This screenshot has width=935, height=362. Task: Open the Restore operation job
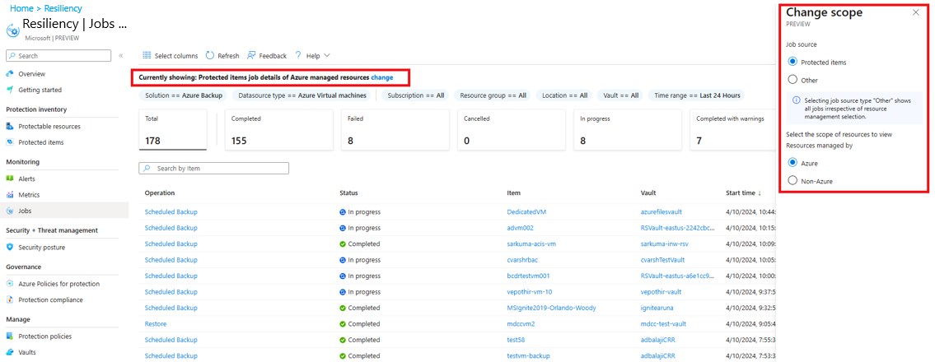click(156, 324)
